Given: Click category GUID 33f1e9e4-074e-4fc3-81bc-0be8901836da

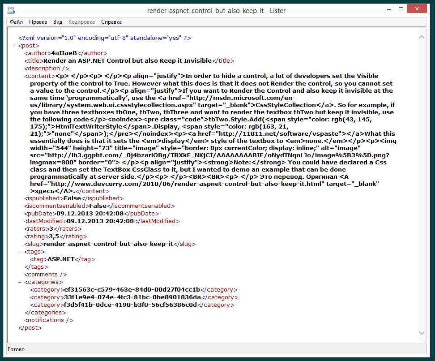Looking at the screenshot, I should 132,297.
